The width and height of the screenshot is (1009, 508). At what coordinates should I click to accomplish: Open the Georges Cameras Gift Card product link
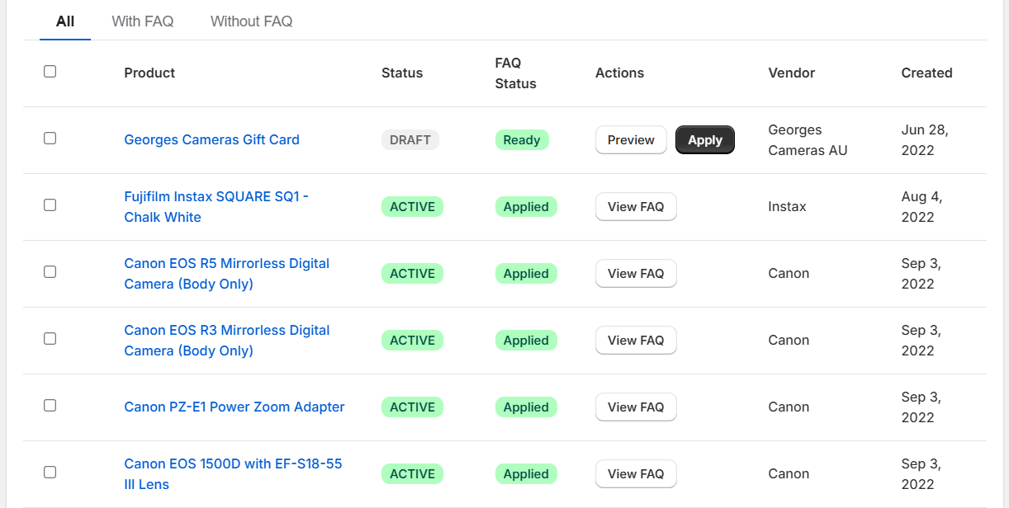[211, 139]
